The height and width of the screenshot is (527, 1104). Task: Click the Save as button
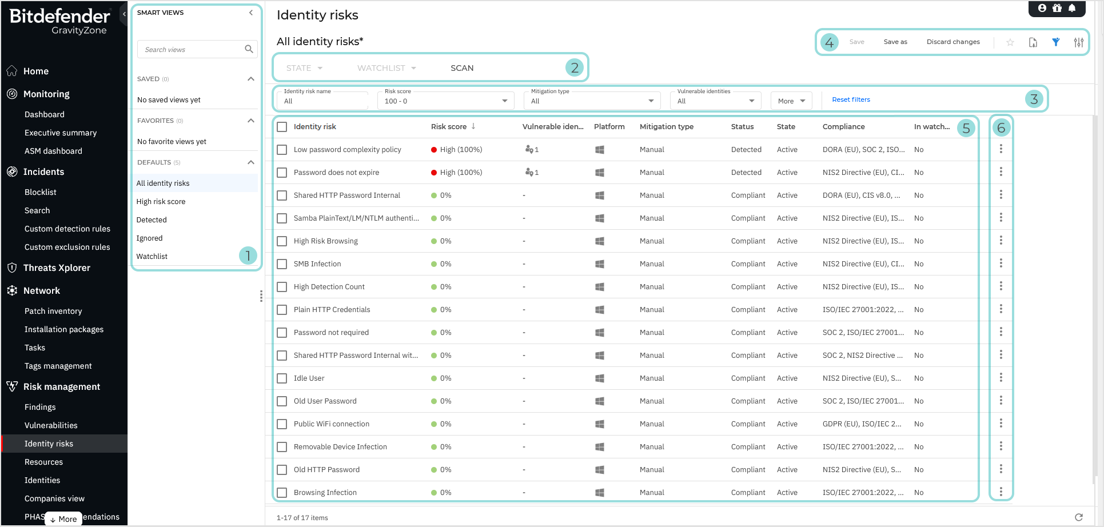point(895,41)
